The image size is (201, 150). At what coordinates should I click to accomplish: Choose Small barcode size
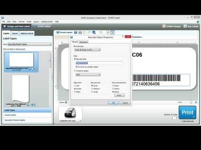[92, 86]
